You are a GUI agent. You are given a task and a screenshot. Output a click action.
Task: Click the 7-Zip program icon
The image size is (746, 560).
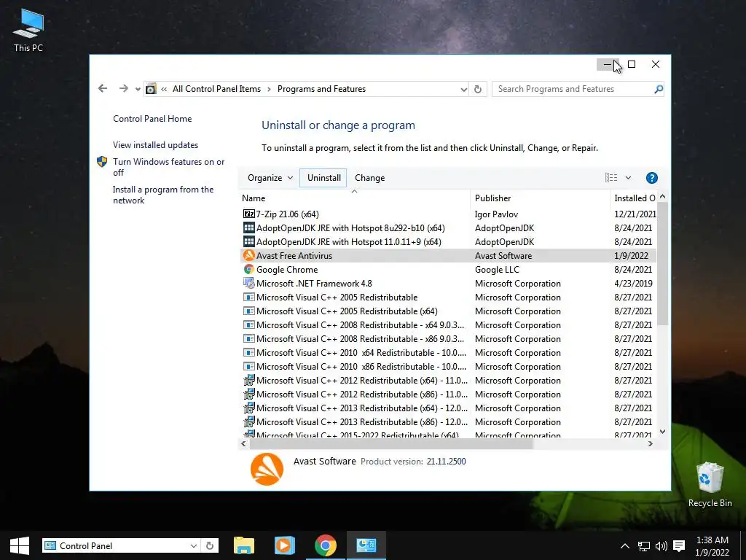point(249,214)
